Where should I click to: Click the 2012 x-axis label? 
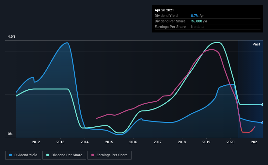(x=36, y=142)
